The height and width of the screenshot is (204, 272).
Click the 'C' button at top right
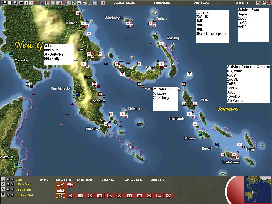click(263, 2)
